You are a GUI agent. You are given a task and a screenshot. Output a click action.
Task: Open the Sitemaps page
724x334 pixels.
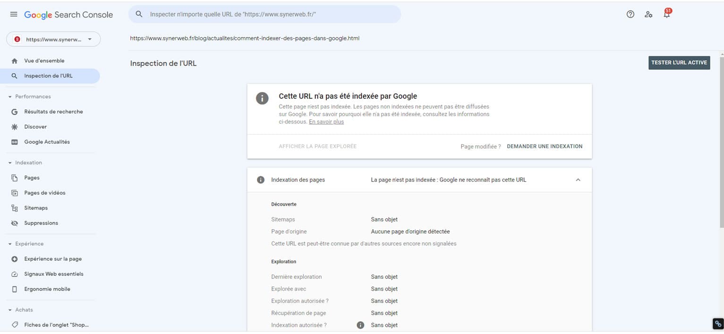(50, 208)
